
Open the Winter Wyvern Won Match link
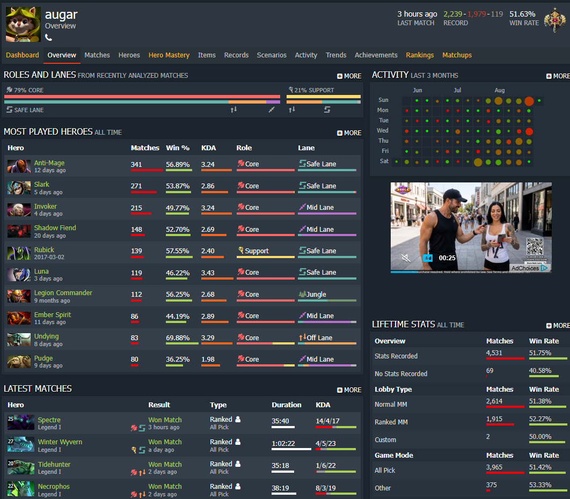(165, 442)
